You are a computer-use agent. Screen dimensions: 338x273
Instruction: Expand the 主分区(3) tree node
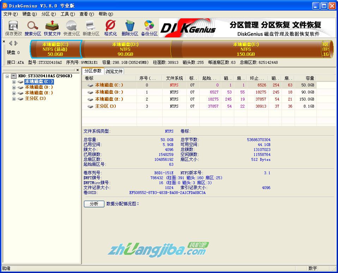(x=14, y=99)
